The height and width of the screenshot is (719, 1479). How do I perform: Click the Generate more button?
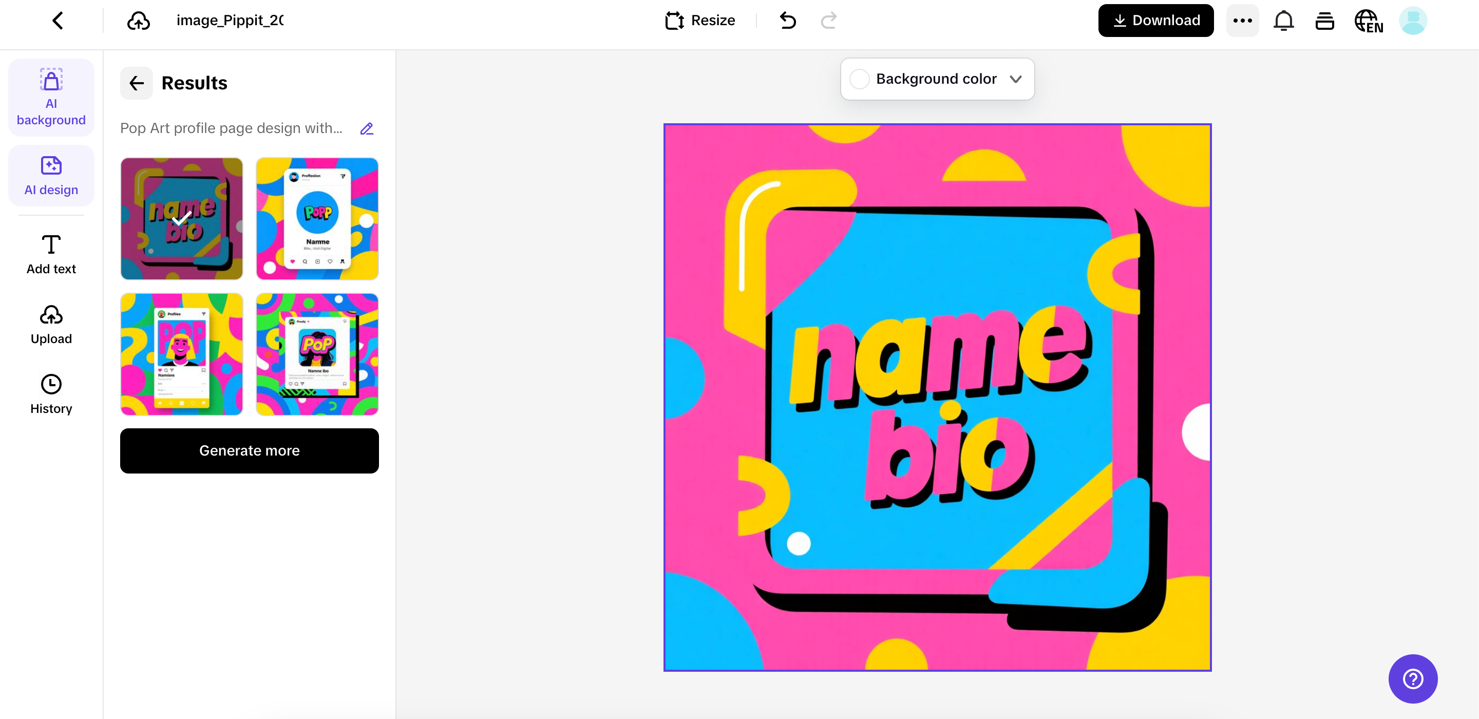coord(249,451)
